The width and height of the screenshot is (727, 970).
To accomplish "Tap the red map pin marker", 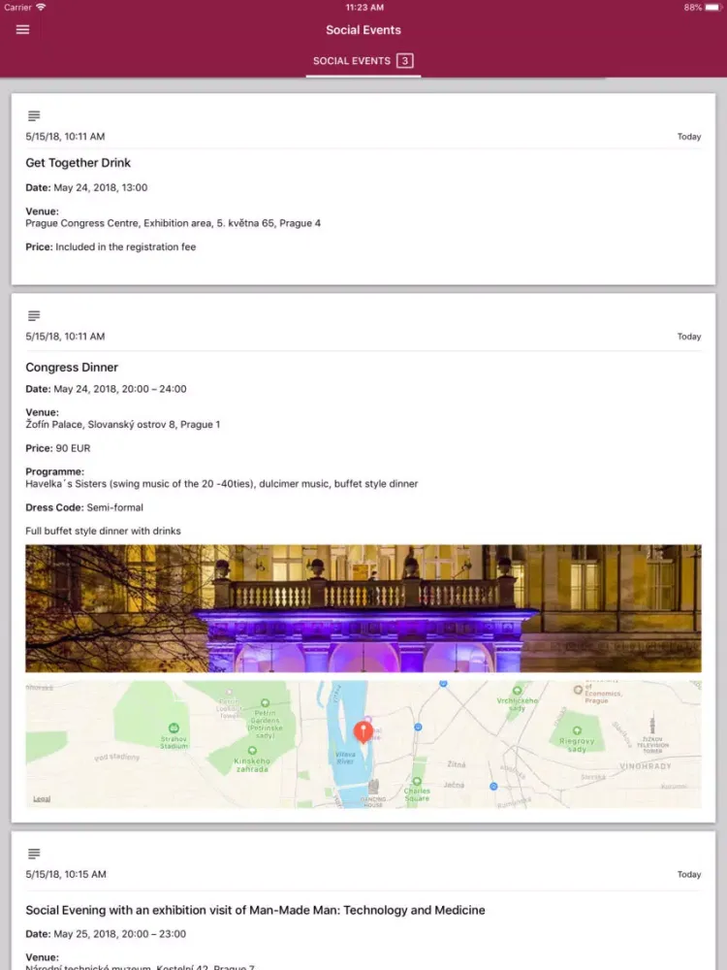I will [x=363, y=731].
